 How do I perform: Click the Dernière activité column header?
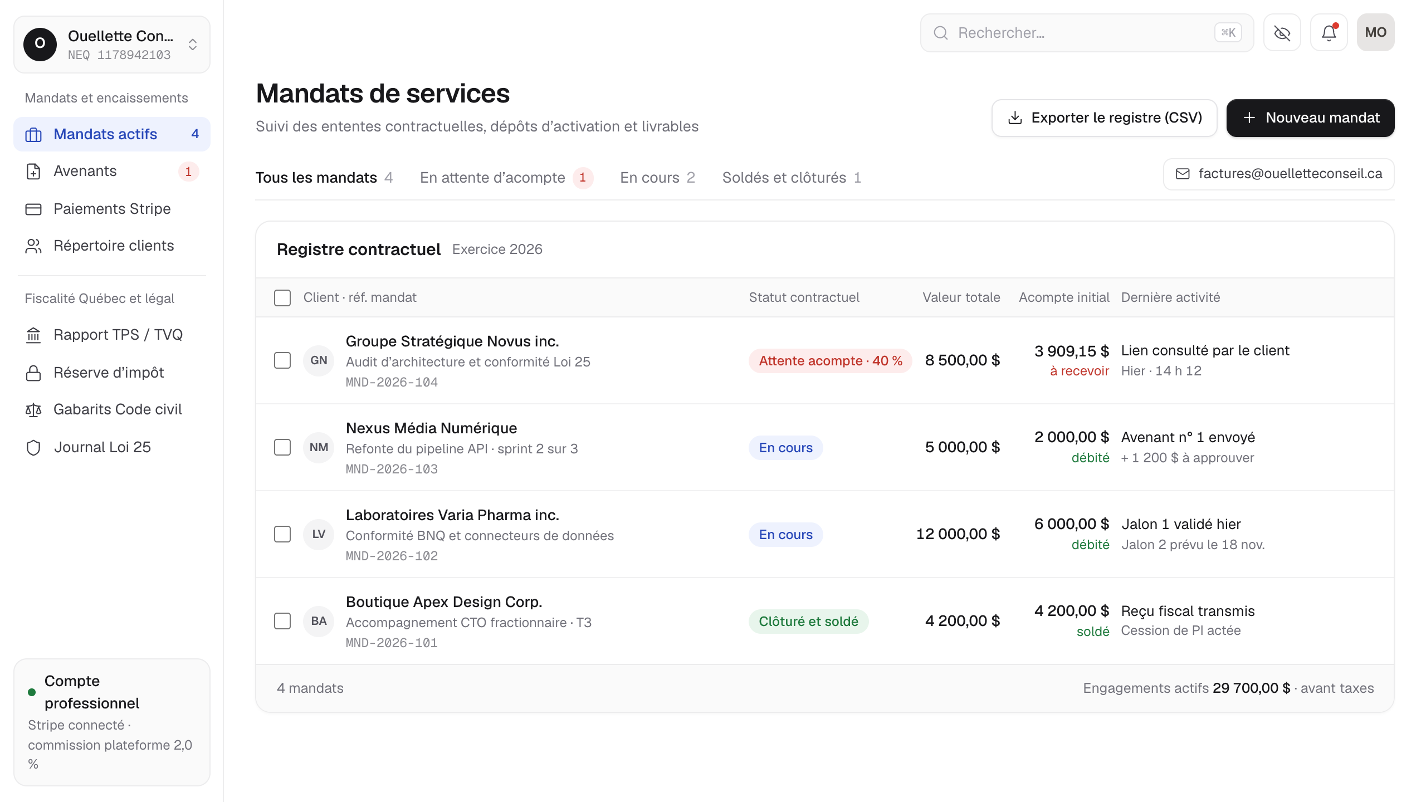[x=1170, y=297]
